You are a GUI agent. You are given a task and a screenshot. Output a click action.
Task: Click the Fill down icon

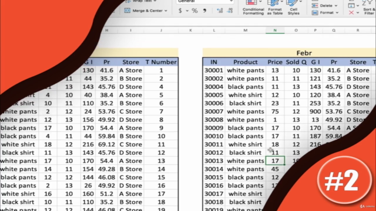[351, 5]
